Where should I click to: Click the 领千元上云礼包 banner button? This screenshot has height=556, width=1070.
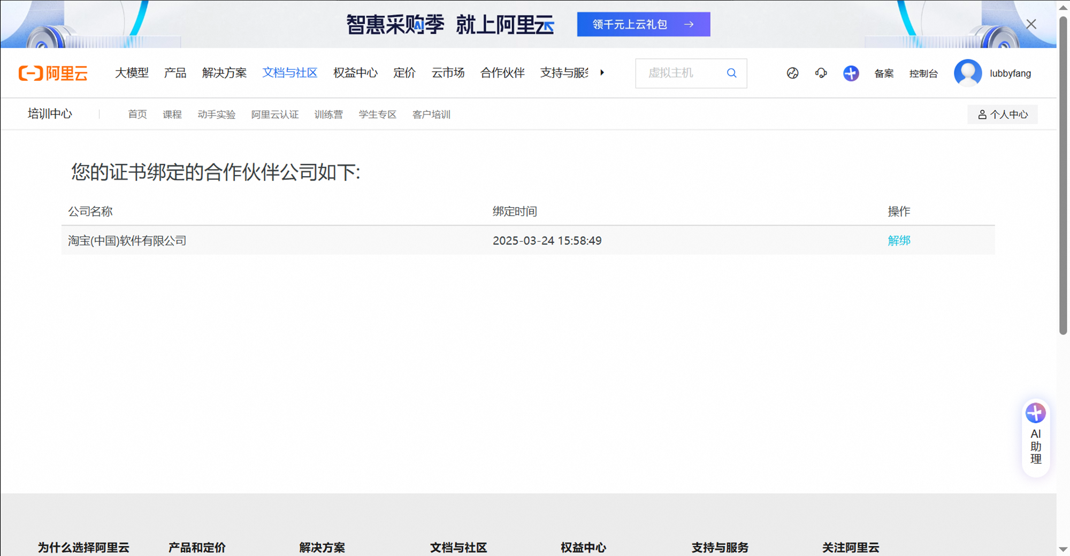tap(644, 24)
